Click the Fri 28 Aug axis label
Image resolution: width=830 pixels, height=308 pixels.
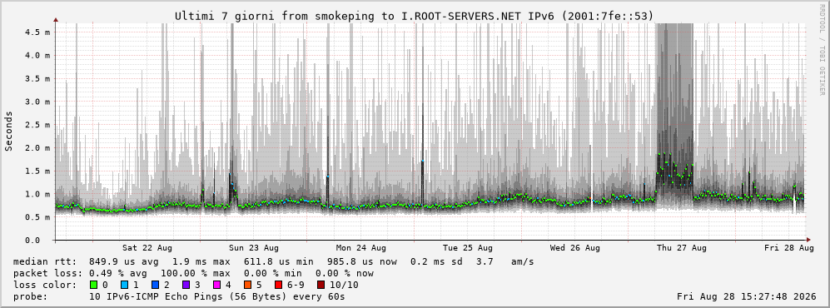[x=788, y=248]
